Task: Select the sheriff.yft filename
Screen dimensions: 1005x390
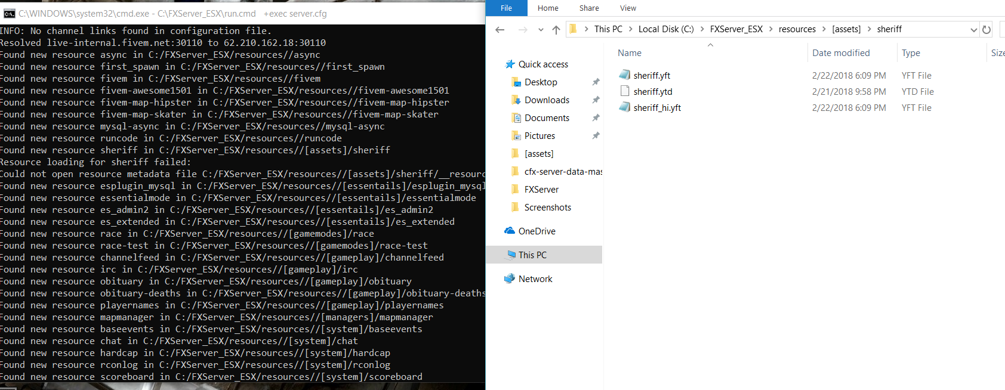Action: tap(652, 76)
